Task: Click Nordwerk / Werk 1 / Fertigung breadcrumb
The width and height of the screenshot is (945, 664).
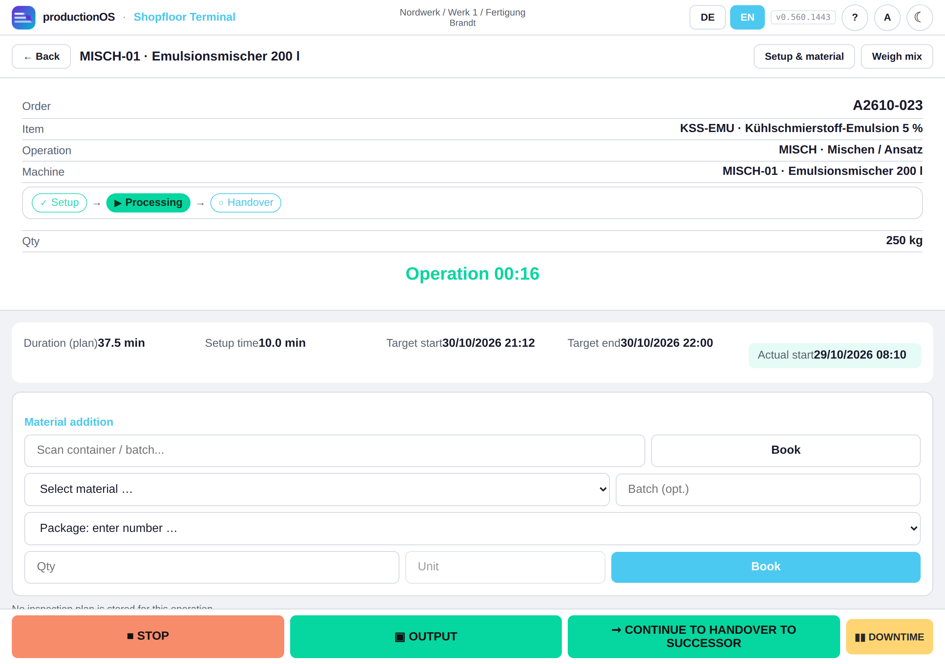Action: pos(462,12)
